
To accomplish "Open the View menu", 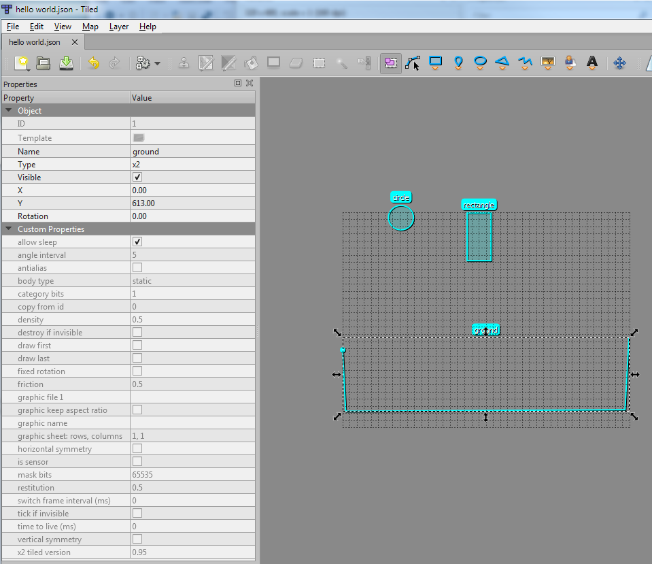I will [63, 27].
